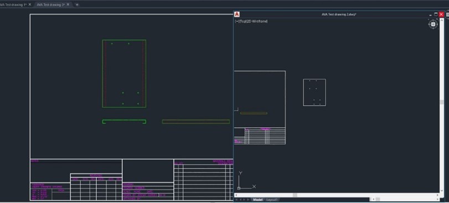The width and height of the screenshot is (449, 203).
Task: Click the UCS origin icon
Action: pos(239,188)
